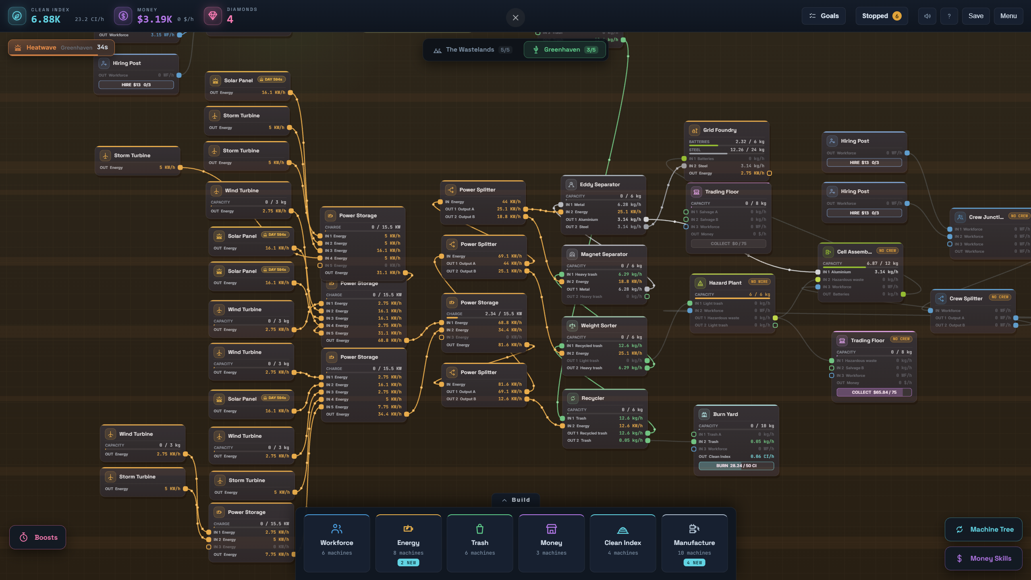1031x580 pixels.
Task: Mute sound with the speaker icon
Action: (927, 16)
